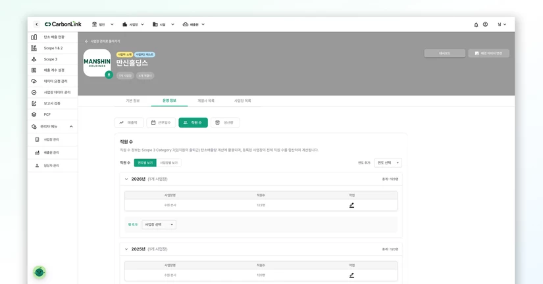Screen dimensions: 543x284
Task: Switch to the basic info tab
Action: (133, 101)
